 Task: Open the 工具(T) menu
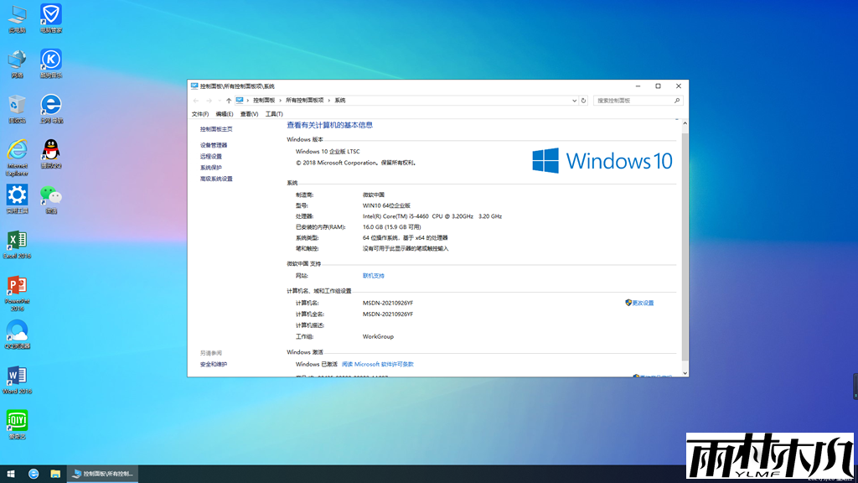274,114
